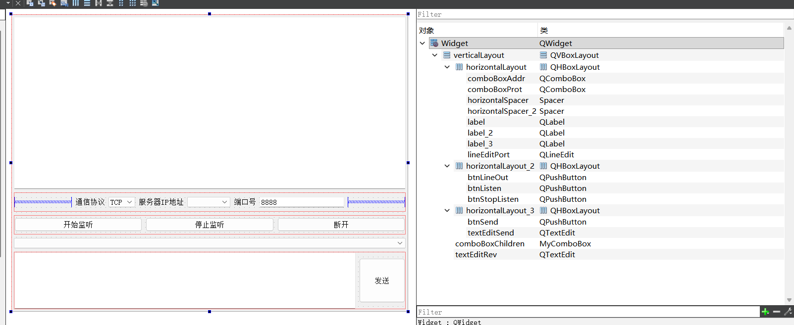This screenshot has height=325, width=794.
Task: Click object inspector scrollbar down arrow
Action: [789, 300]
